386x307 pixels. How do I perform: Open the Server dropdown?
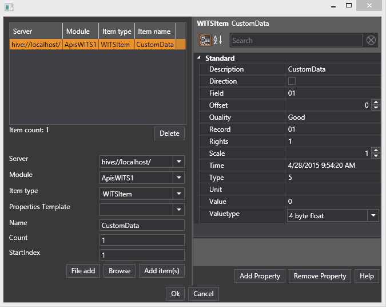(x=178, y=162)
